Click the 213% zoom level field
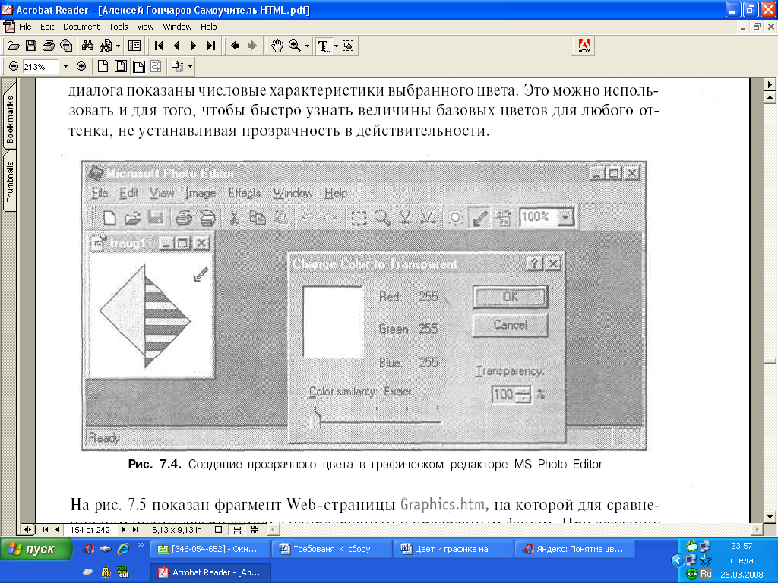 pyautogui.click(x=41, y=67)
